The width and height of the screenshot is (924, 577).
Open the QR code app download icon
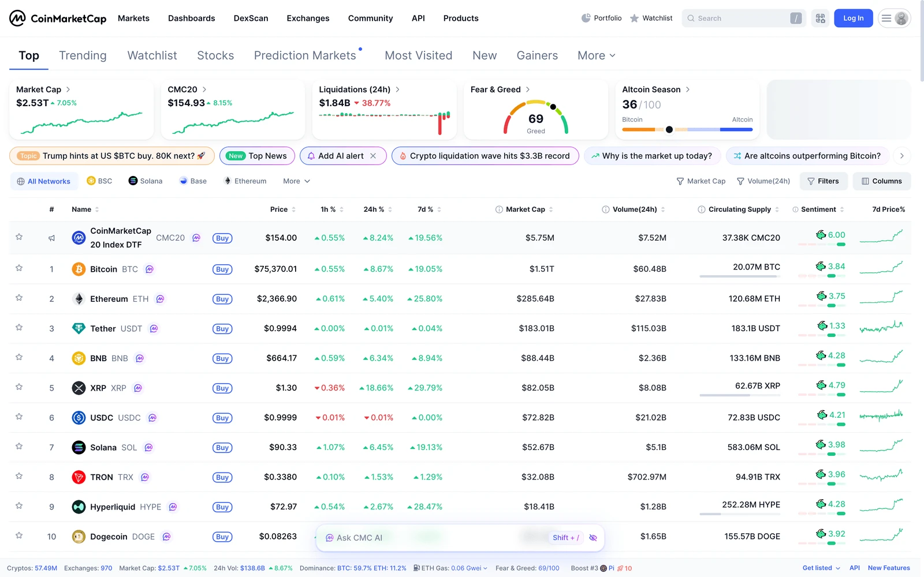(x=820, y=18)
